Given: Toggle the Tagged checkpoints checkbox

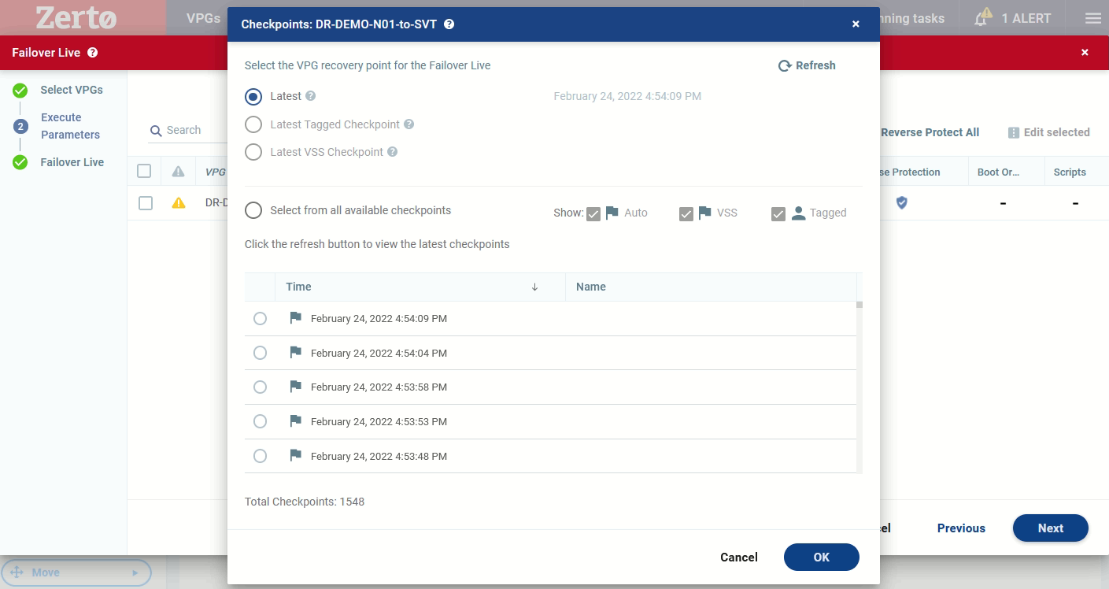Looking at the screenshot, I should pyautogui.click(x=778, y=213).
